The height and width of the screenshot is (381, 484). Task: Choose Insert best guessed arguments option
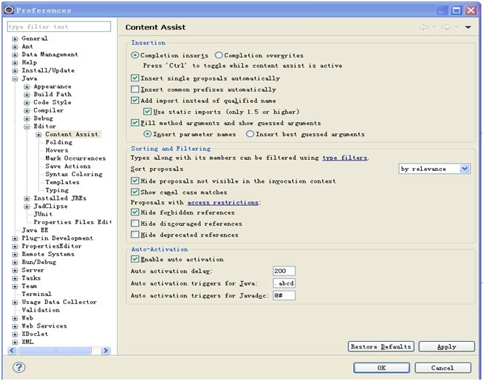pyautogui.click(x=250, y=135)
